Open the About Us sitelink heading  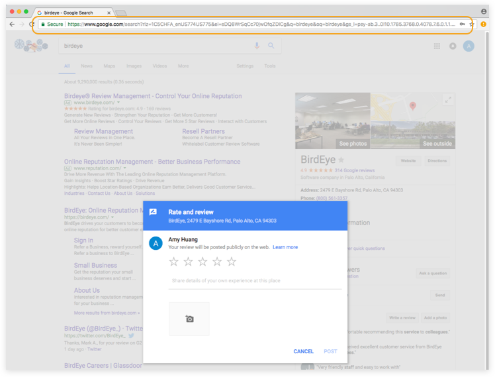(87, 290)
